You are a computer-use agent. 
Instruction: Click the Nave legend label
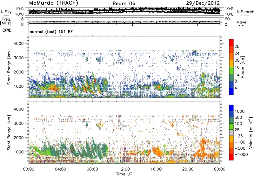[242, 22]
